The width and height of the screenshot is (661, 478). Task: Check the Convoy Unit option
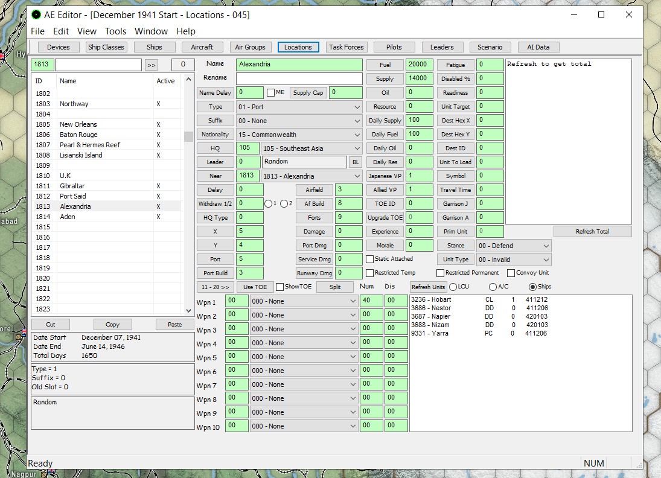pyautogui.click(x=511, y=273)
